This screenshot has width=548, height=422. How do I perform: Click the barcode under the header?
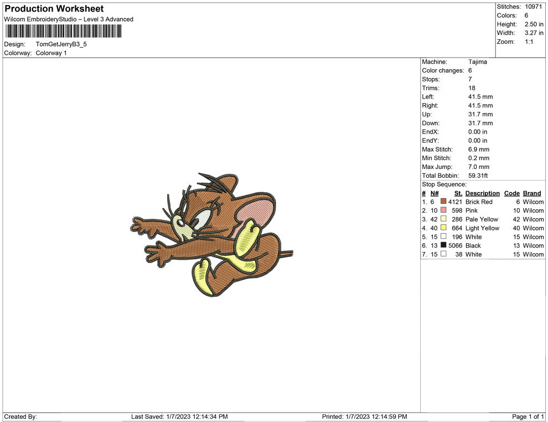(63, 31)
